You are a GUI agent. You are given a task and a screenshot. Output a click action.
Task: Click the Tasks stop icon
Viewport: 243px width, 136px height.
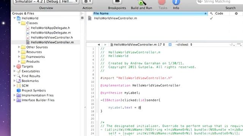162,2
